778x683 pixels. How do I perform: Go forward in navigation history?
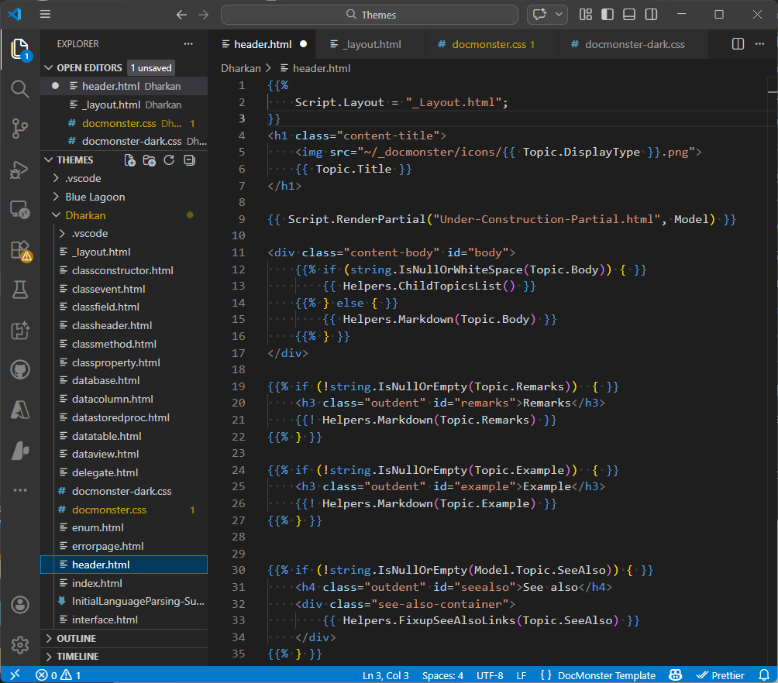tap(204, 15)
